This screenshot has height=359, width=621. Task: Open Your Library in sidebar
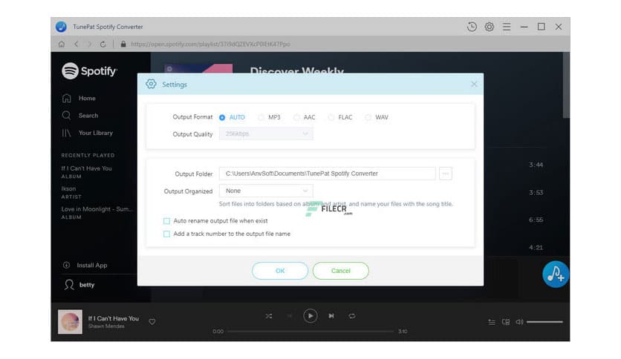pos(87,133)
